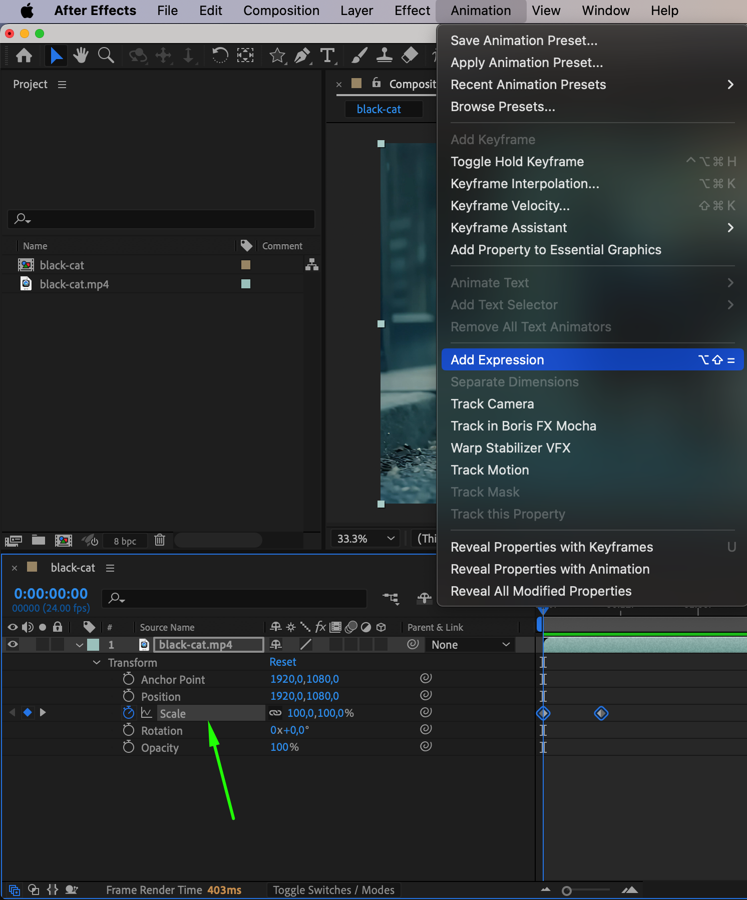Toggle Scale keyframe at current time

pos(28,712)
